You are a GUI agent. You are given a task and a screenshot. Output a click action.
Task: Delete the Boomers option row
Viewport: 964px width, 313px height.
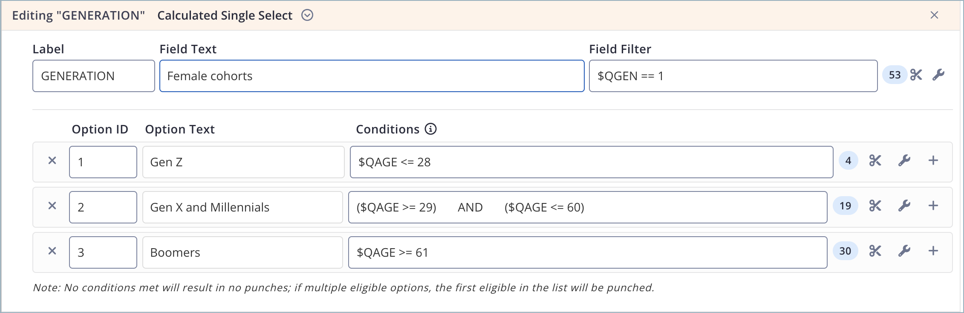pyautogui.click(x=52, y=252)
